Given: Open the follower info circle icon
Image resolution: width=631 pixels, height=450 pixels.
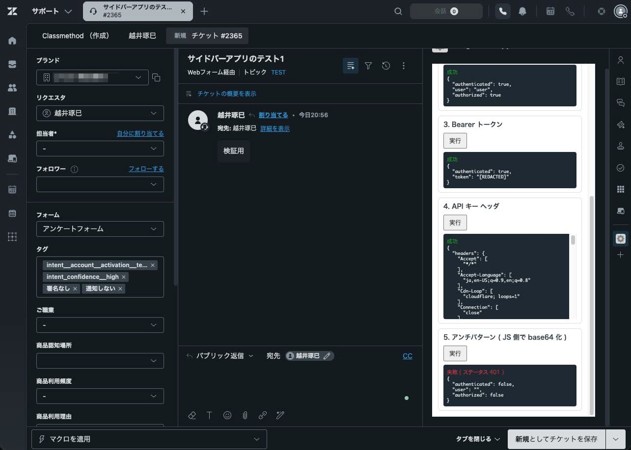Looking at the screenshot, I should coord(75,169).
